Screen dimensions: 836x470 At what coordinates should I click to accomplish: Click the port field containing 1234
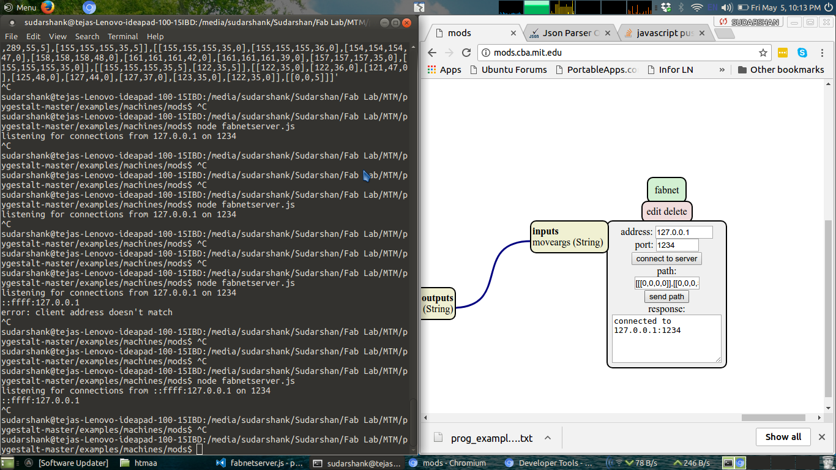tap(677, 245)
